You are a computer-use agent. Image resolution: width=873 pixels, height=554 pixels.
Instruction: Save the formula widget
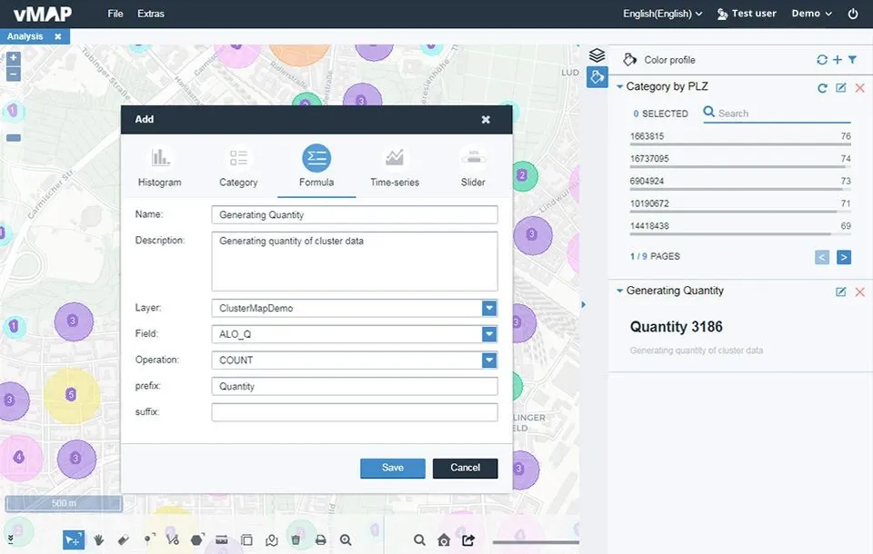coord(393,468)
